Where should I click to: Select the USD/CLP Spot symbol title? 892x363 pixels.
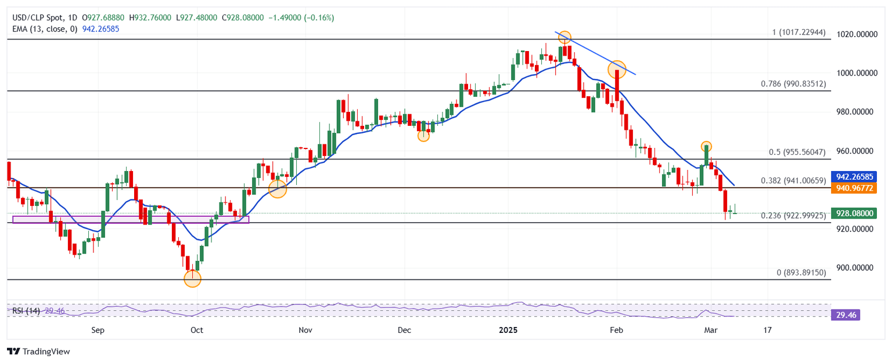pyautogui.click(x=37, y=18)
